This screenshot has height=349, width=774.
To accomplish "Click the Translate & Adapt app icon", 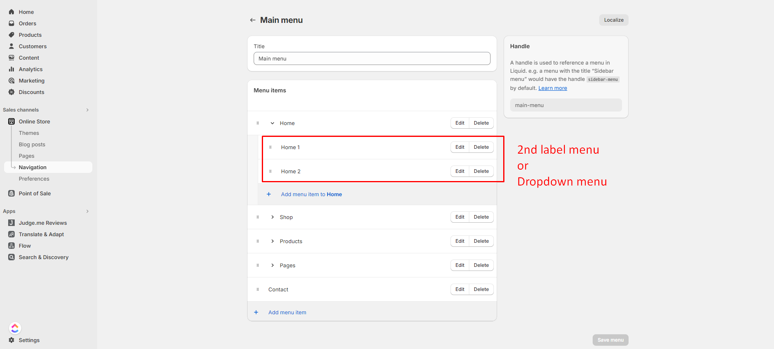I will tap(11, 234).
